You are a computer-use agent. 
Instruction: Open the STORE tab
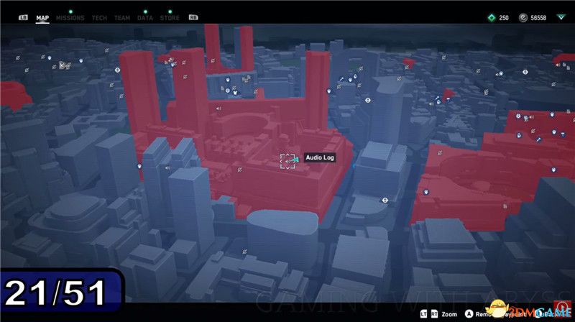click(170, 18)
